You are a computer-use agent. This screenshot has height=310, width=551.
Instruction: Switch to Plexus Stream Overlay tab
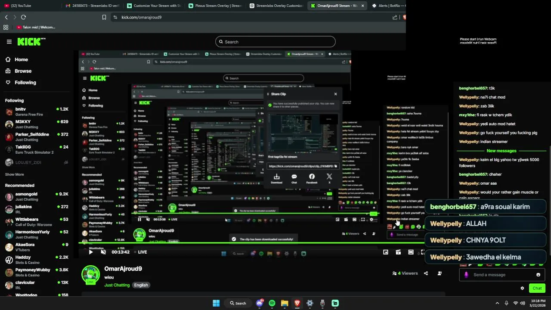tap(215, 6)
